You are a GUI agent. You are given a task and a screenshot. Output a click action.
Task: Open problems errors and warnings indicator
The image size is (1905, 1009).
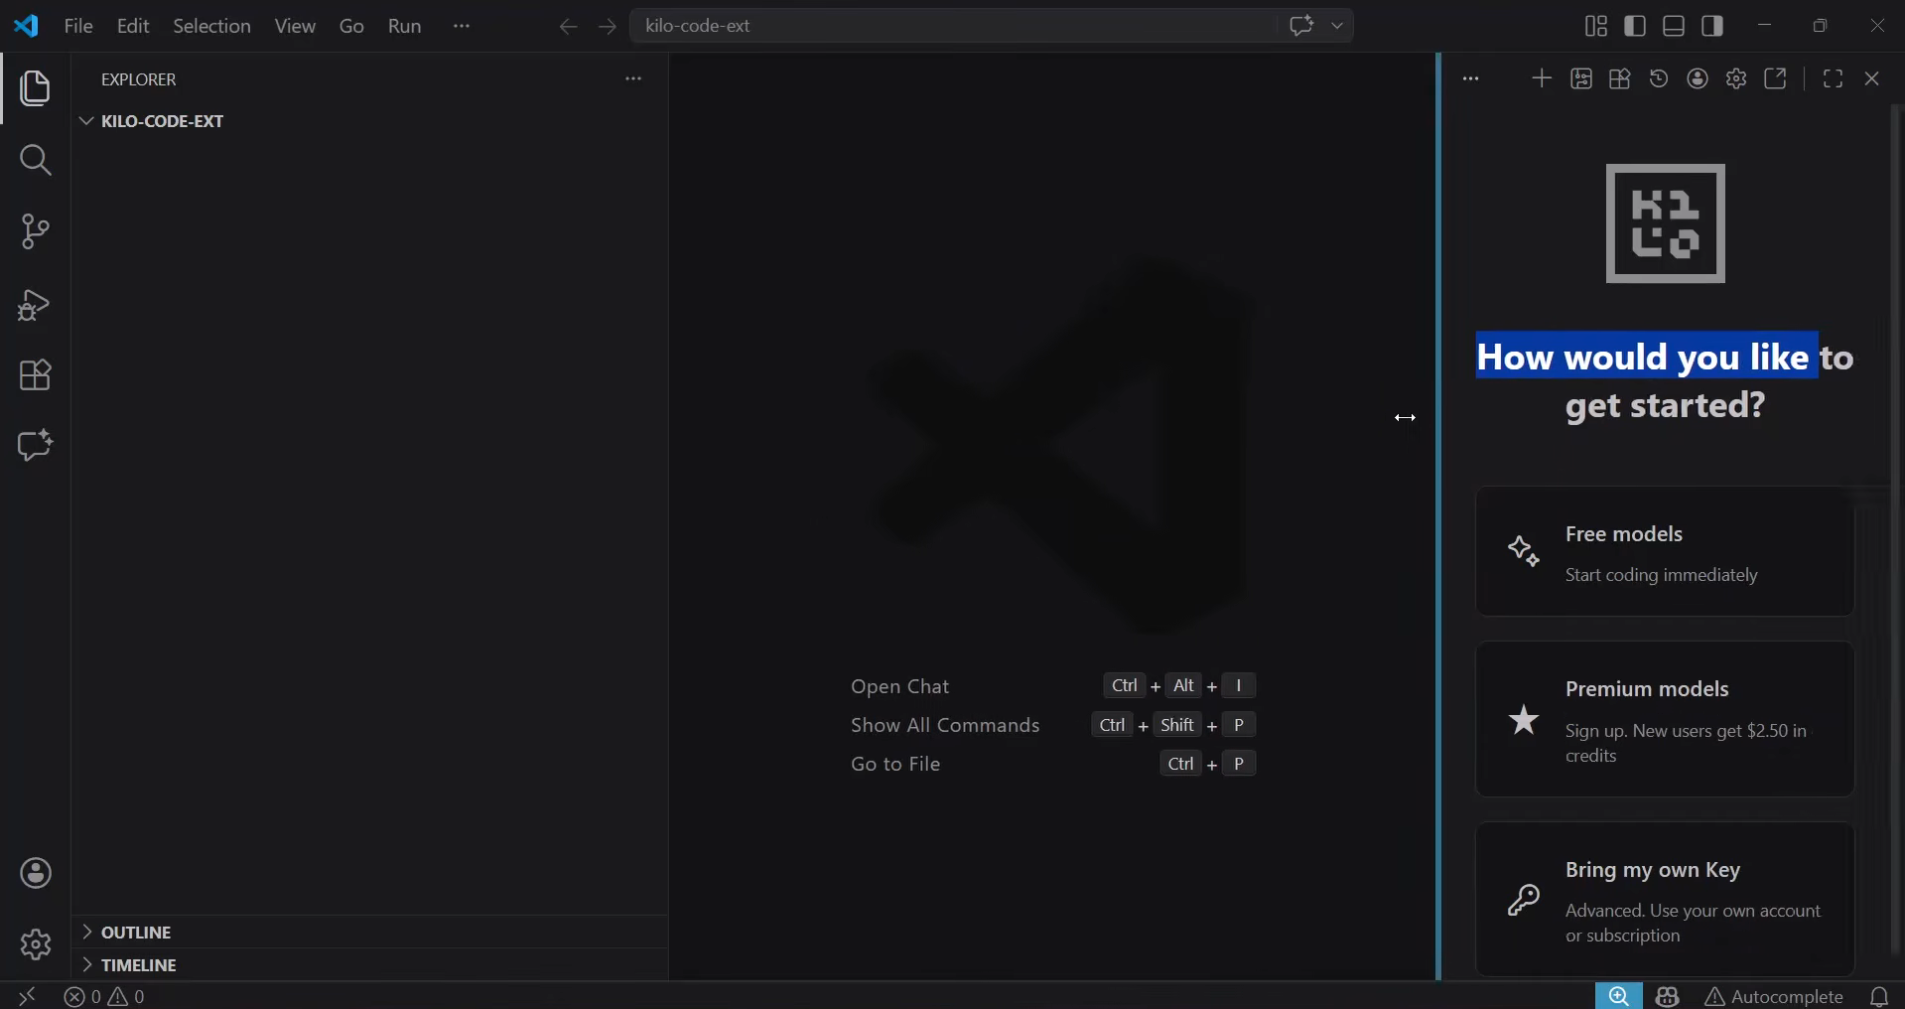pyautogui.click(x=104, y=996)
